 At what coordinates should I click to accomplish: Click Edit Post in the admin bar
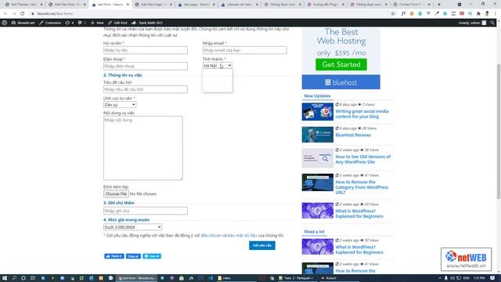117,23
